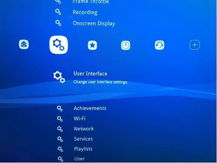Open the Onscreen Display settings

pos(94,23)
